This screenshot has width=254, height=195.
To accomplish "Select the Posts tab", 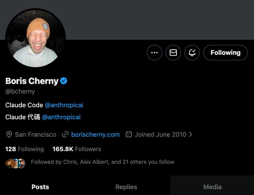I will 40,187.
